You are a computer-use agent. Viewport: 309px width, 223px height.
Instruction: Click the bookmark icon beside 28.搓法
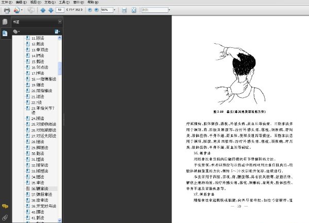pyautogui.click(x=28, y=142)
